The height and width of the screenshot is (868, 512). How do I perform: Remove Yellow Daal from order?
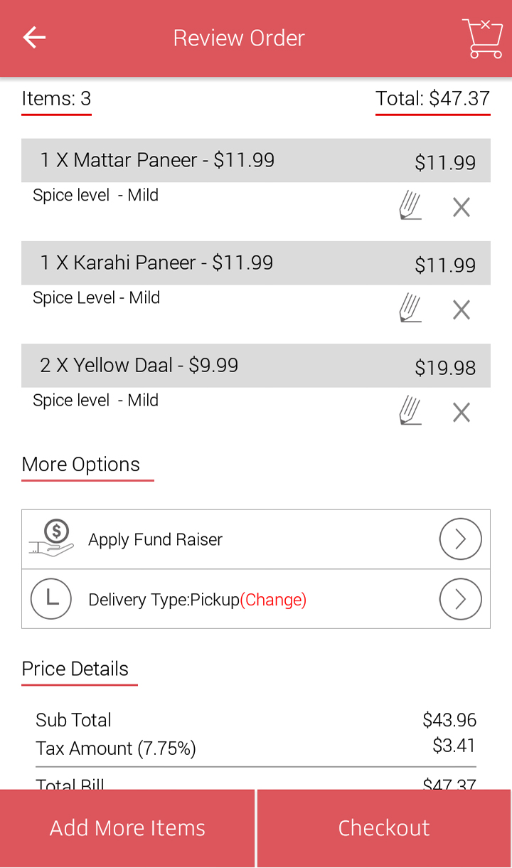(462, 413)
